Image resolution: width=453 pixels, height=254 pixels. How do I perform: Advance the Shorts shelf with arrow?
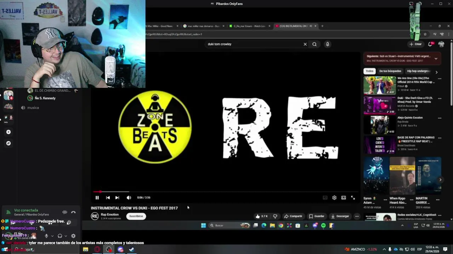[x=440, y=180]
